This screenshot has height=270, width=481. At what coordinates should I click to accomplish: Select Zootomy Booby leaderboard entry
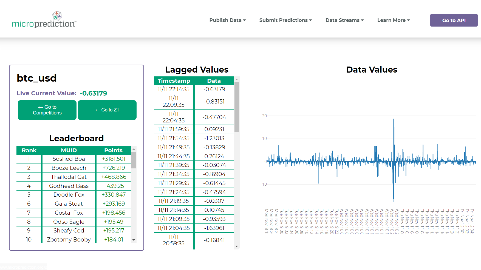tap(69, 240)
